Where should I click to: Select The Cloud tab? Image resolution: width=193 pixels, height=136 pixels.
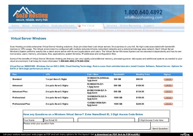88,26
